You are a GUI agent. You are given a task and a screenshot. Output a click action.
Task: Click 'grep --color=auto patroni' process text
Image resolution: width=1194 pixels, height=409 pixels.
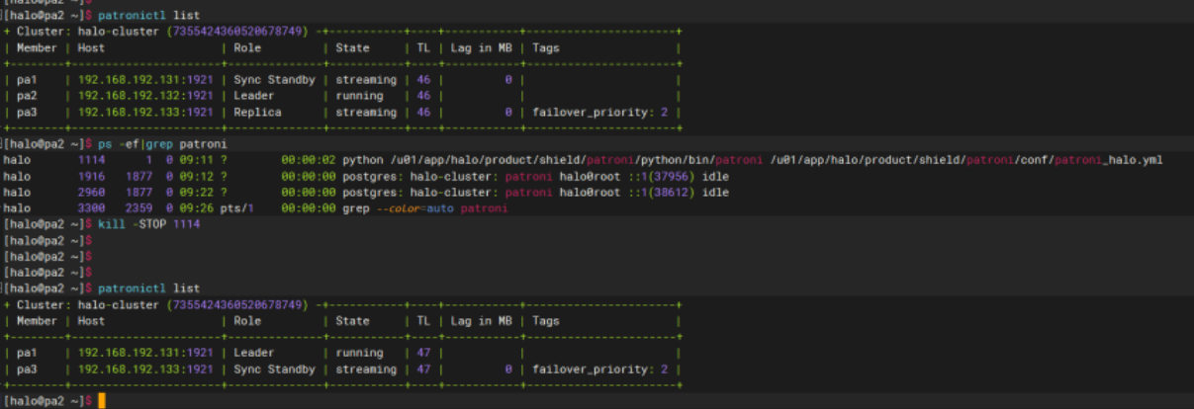[x=424, y=207]
